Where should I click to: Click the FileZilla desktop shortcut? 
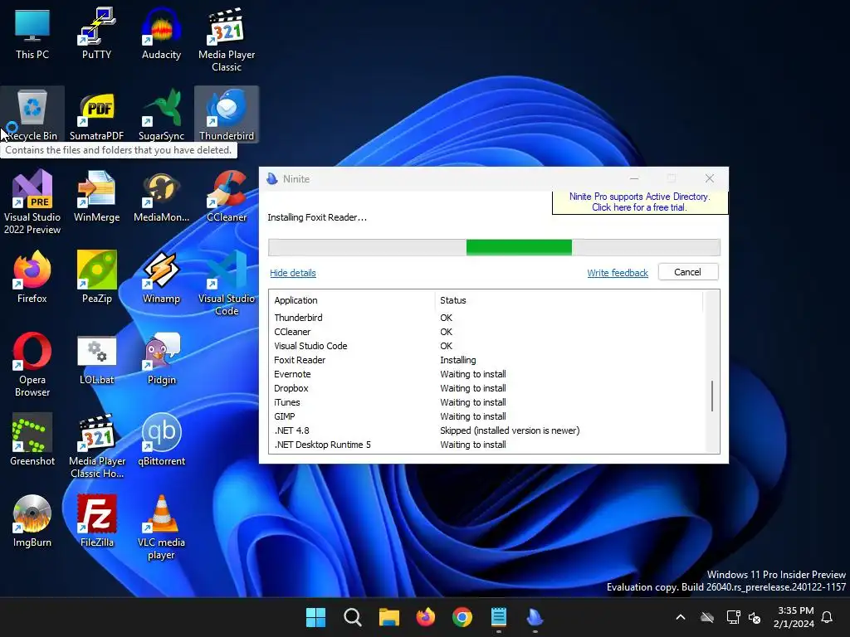(x=96, y=521)
